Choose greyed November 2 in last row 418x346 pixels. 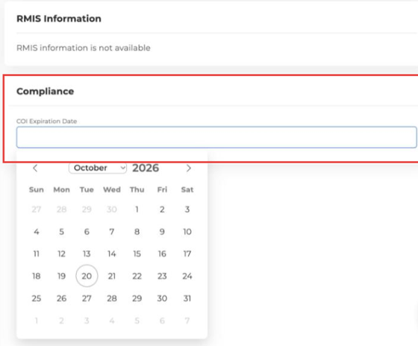pyautogui.click(x=61, y=321)
